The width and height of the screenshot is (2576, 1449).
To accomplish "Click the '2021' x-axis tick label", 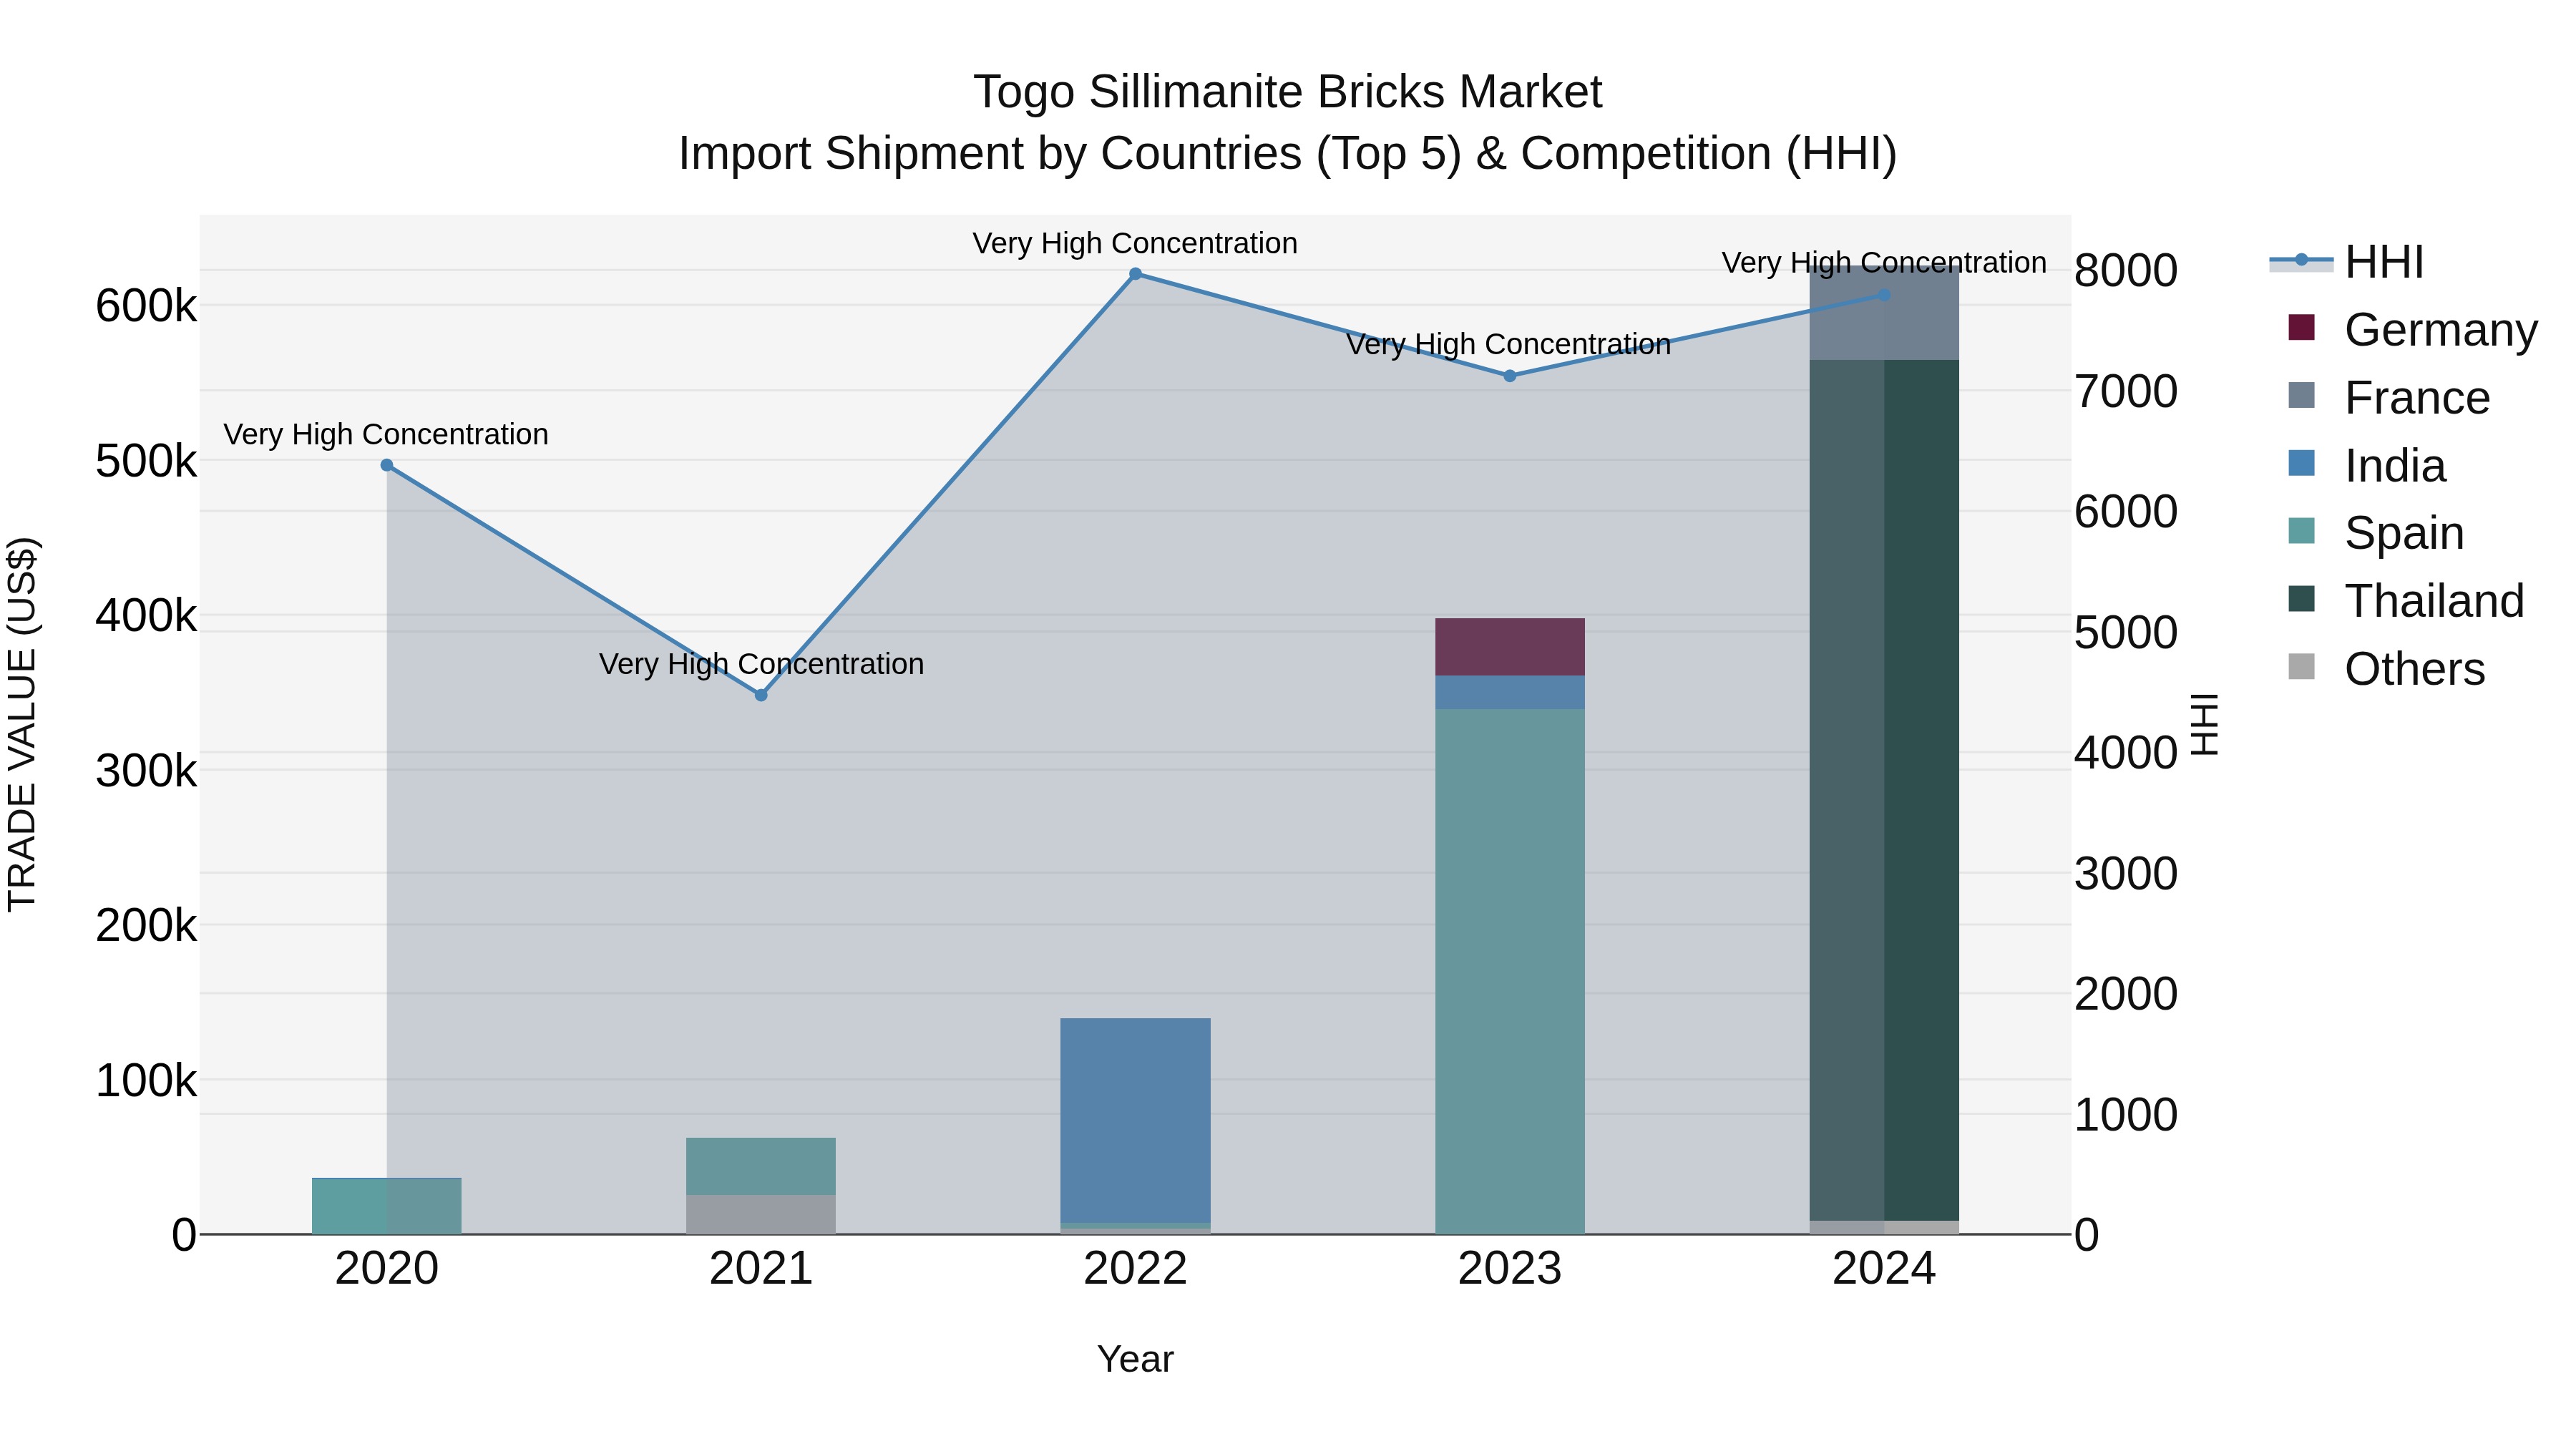I will (x=761, y=1269).
